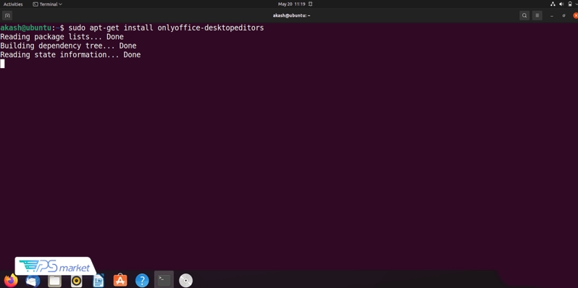578x288 pixels.
Task: Open the disc drive icon in the dock
Action: point(185,281)
